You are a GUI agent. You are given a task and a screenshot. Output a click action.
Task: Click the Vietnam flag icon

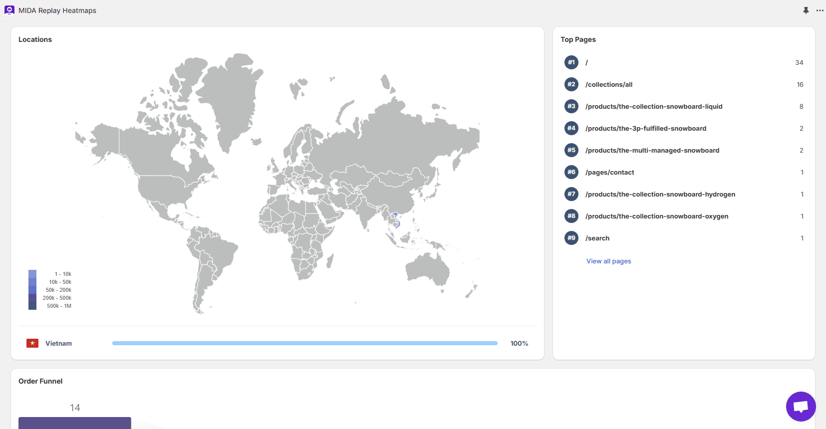[32, 343]
